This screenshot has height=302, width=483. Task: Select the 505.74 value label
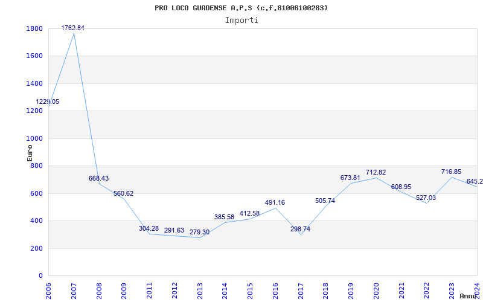[x=325, y=201]
